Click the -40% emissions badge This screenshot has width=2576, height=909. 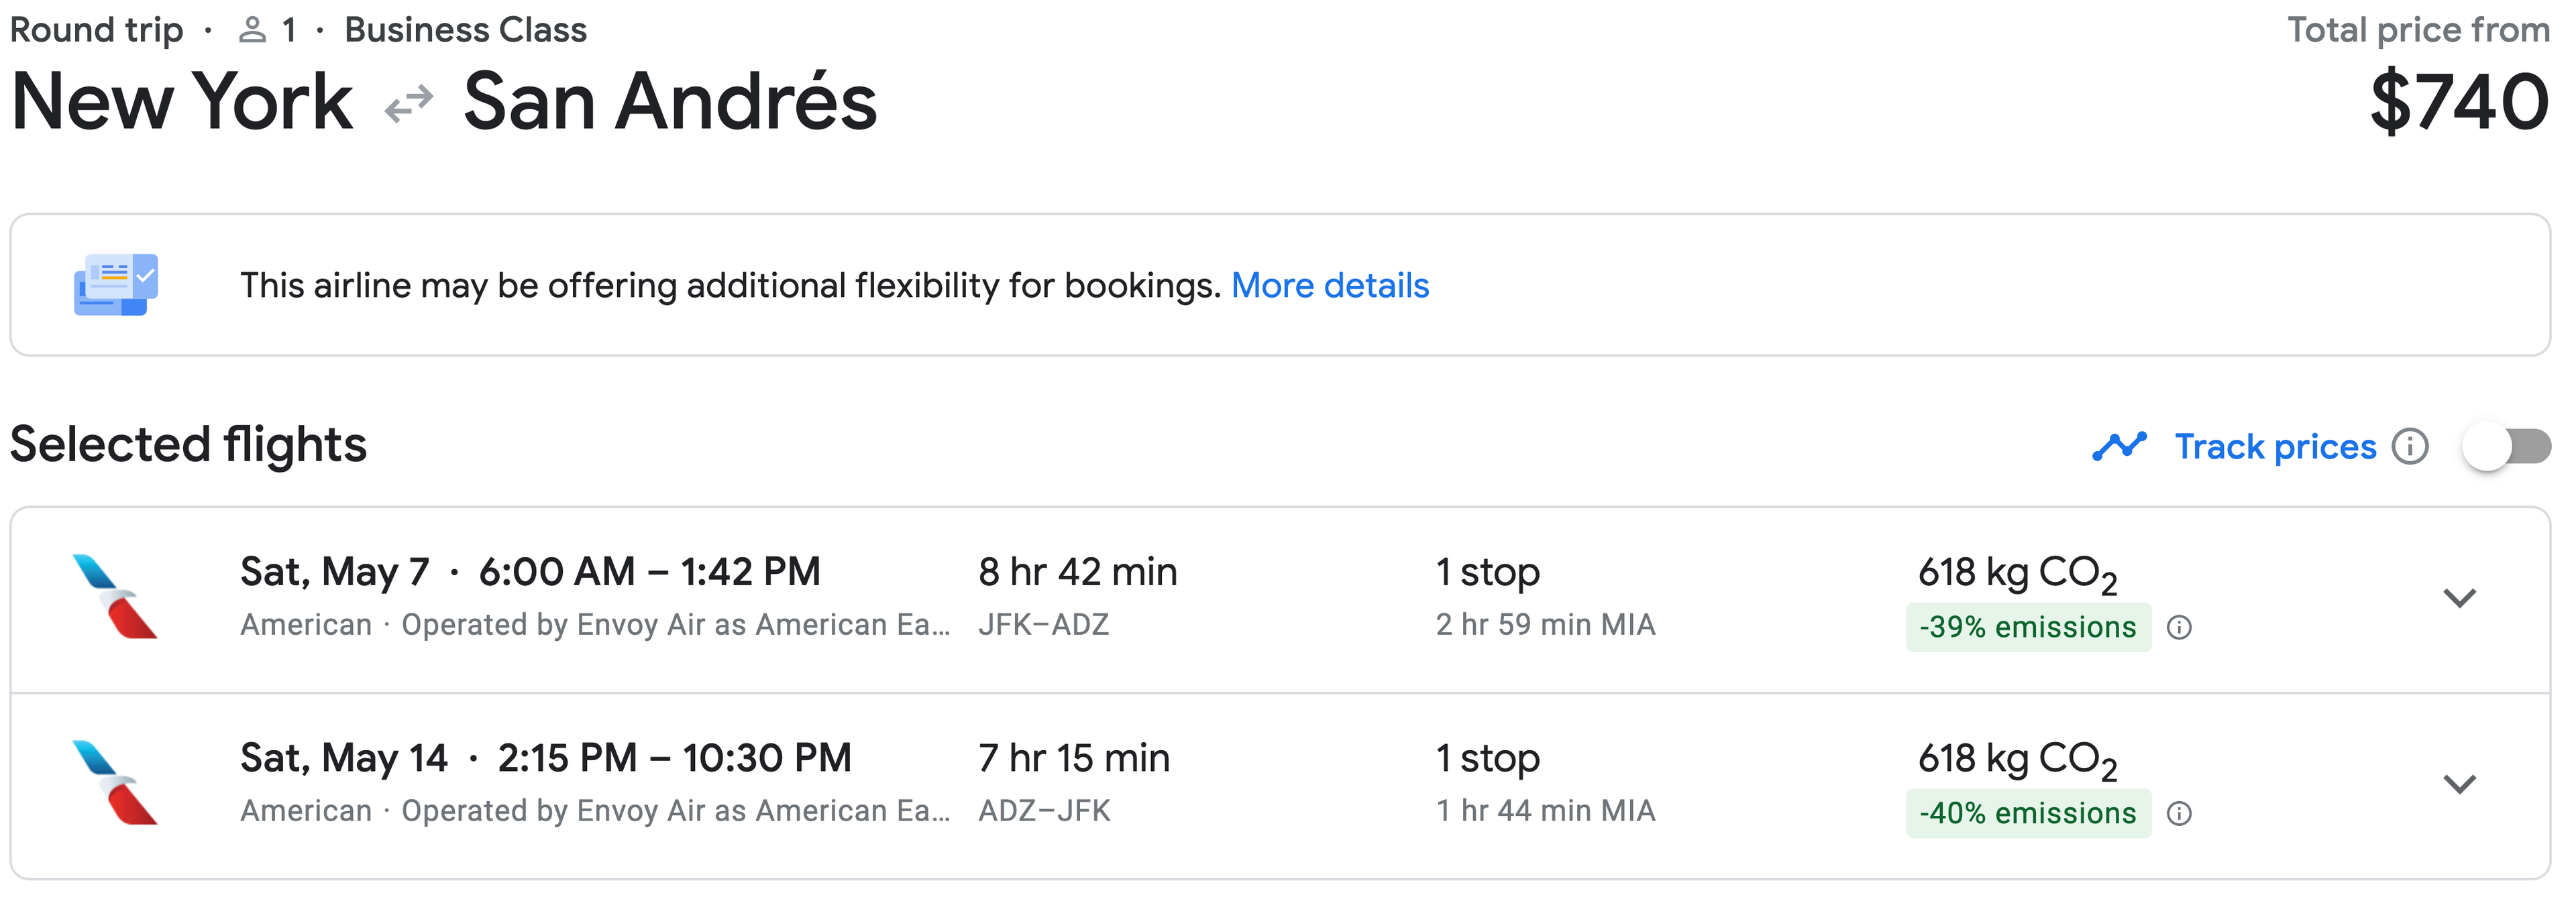[2028, 813]
